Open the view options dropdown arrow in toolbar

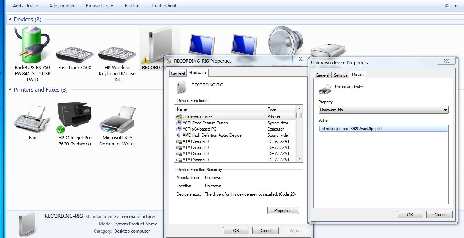coord(455,6)
